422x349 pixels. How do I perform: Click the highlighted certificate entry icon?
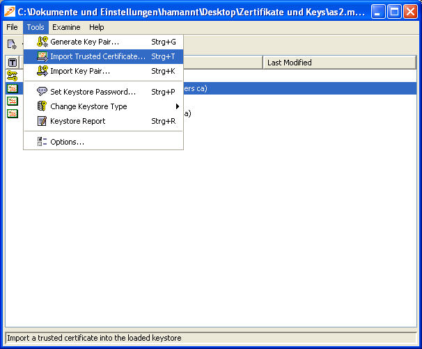click(x=12, y=88)
